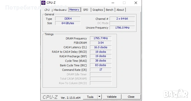Switch to the Bench tab

click(110, 10)
